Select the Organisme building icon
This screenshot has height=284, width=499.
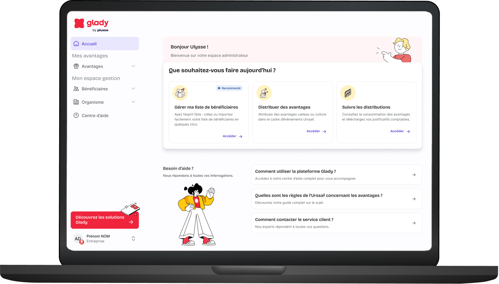76,102
